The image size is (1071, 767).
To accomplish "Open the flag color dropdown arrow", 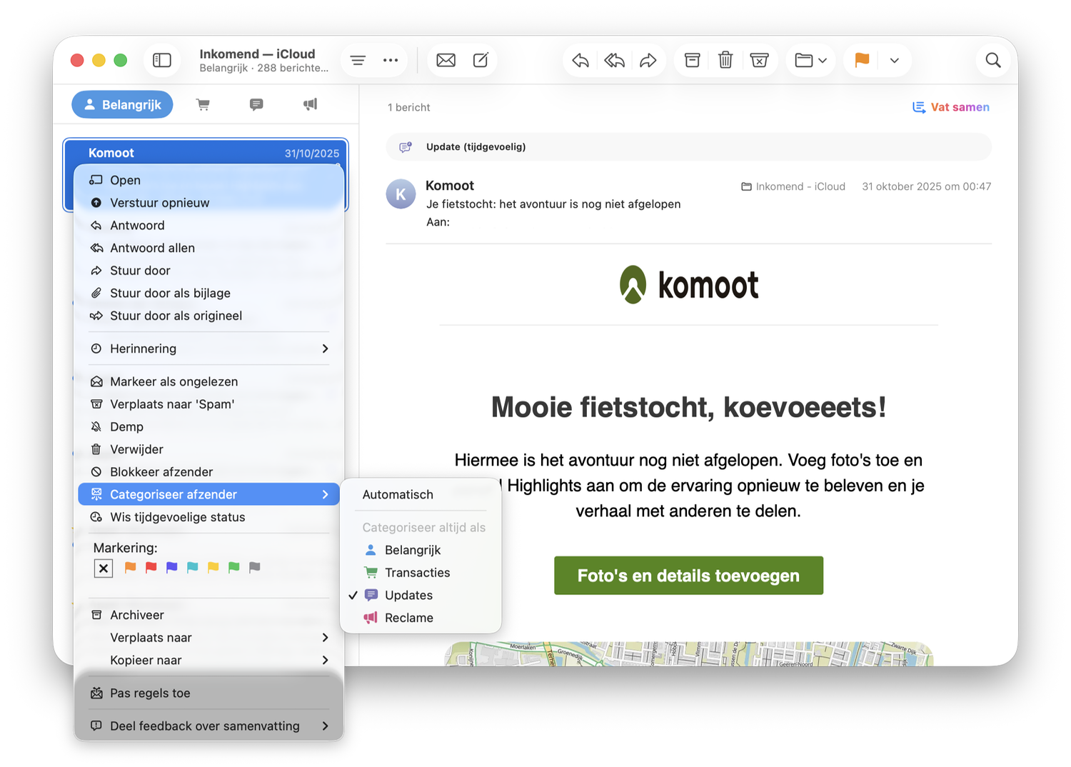I will [x=894, y=61].
